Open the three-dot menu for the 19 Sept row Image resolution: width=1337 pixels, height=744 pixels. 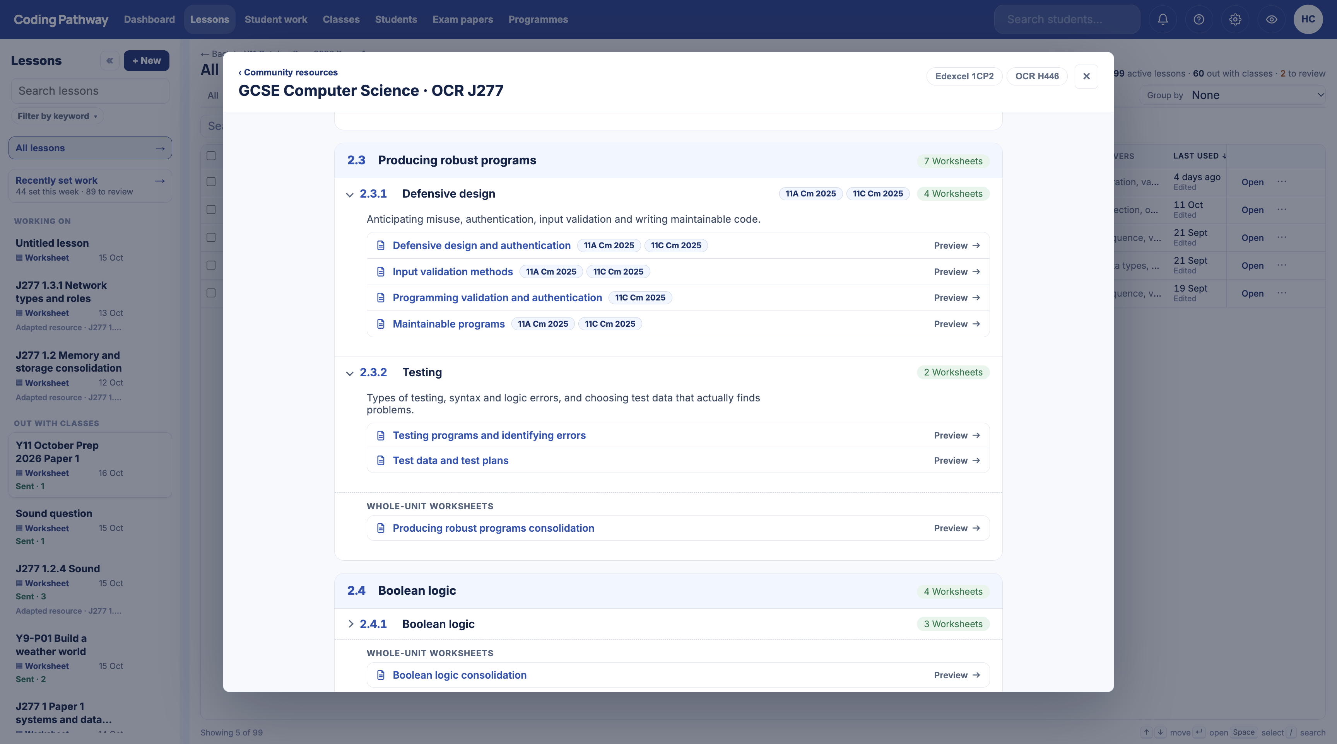[x=1281, y=293]
